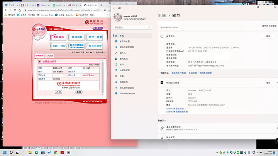Click the rename this PC button
Screen dimensions: 278x156
click(269, 26)
